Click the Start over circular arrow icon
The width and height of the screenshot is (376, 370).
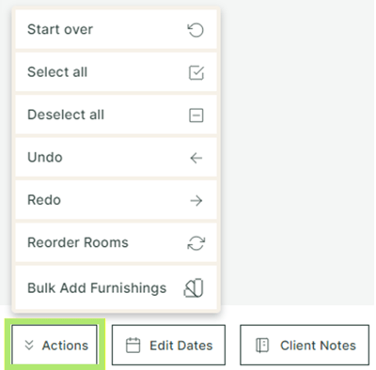point(196,30)
